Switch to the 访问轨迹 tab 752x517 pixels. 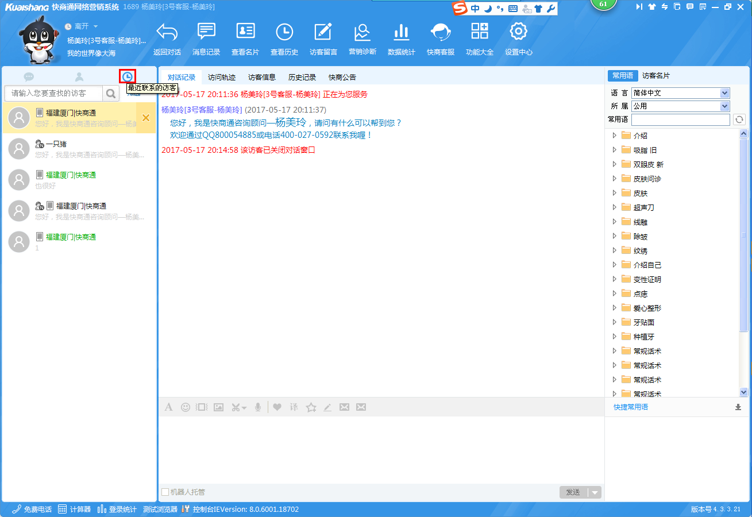(222, 78)
